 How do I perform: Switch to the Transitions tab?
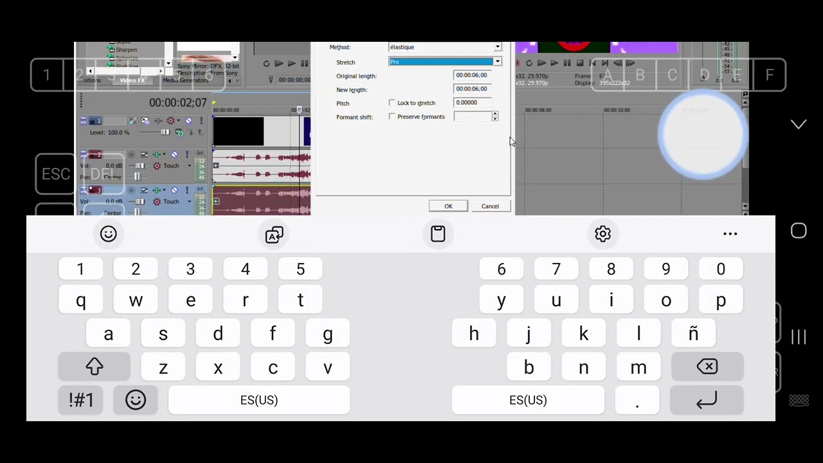coord(90,80)
